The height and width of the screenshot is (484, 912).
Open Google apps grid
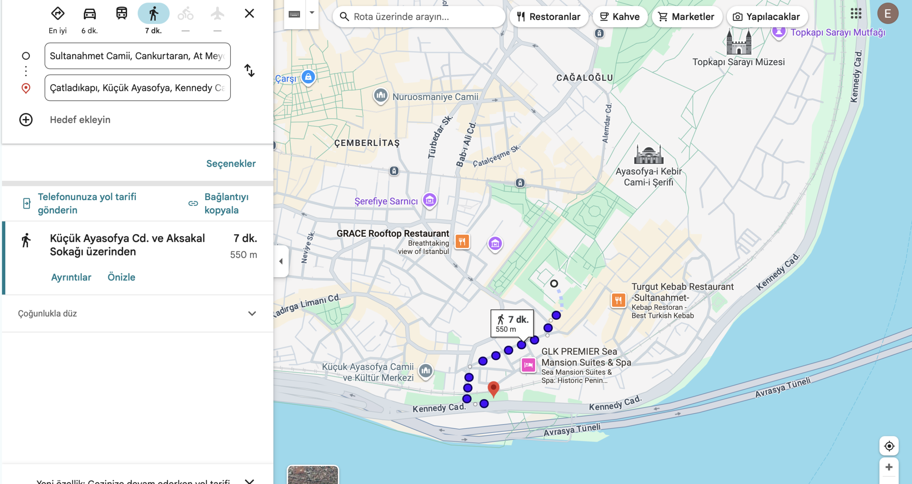[x=856, y=14]
